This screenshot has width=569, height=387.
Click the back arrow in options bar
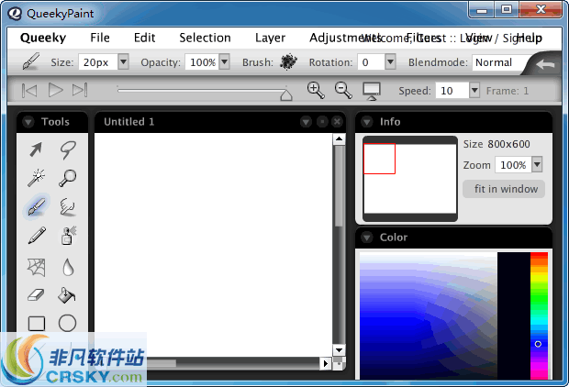pos(545,64)
